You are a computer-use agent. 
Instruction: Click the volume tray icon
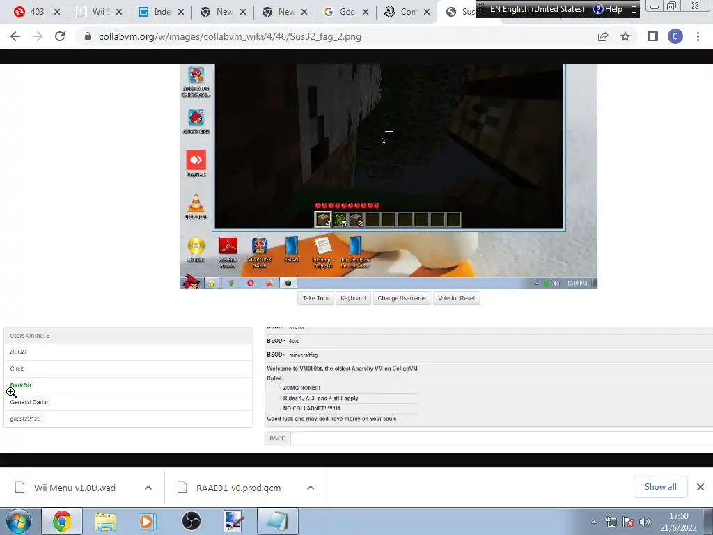pyautogui.click(x=644, y=522)
